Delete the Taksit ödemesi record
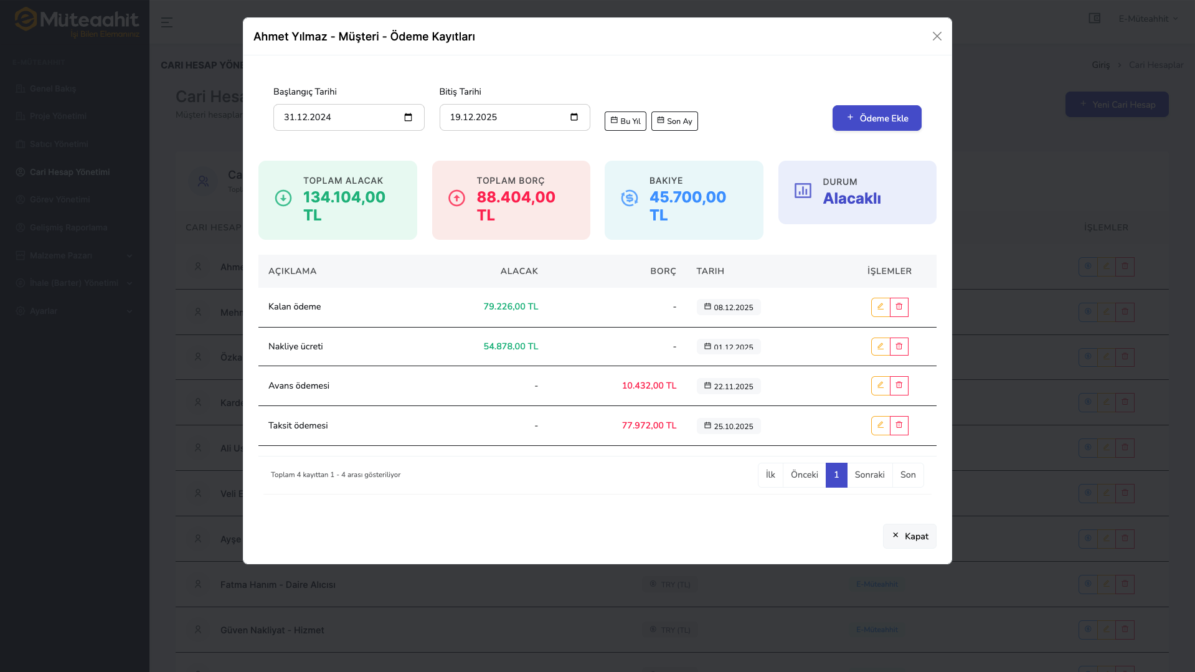 coord(899,425)
